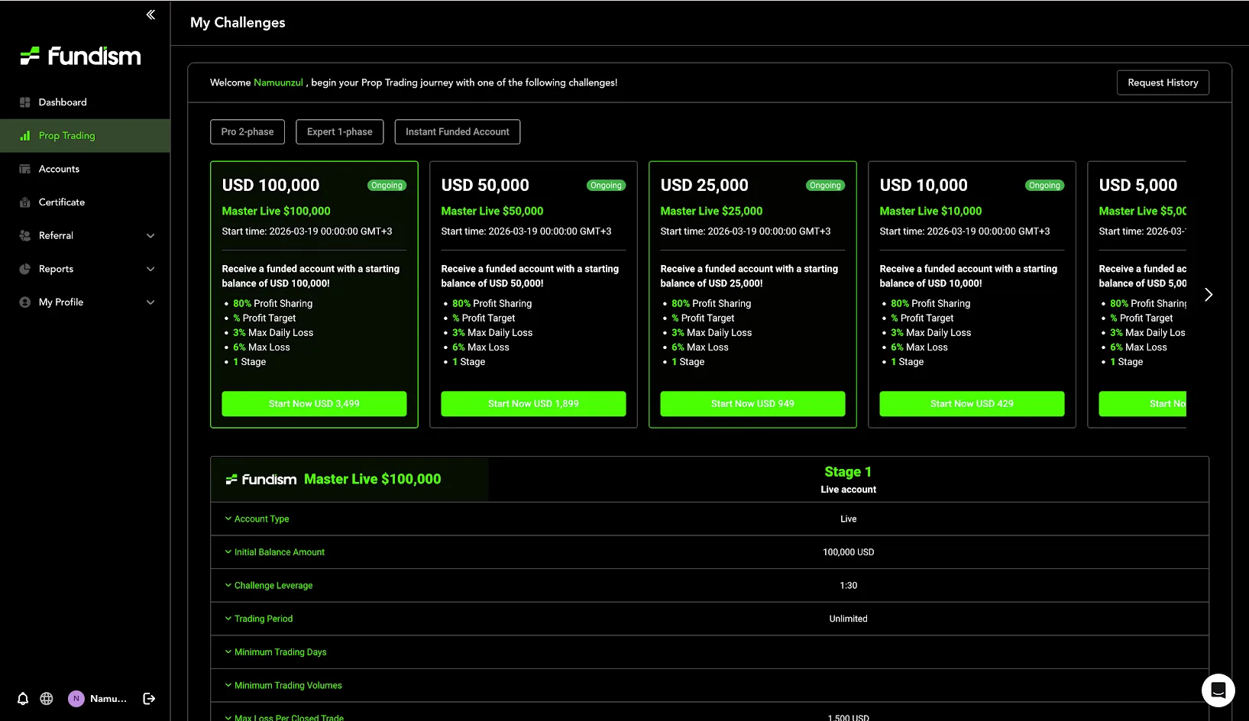Open the live chat support bubble
This screenshot has height=721, width=1249.
point(1218,690)
